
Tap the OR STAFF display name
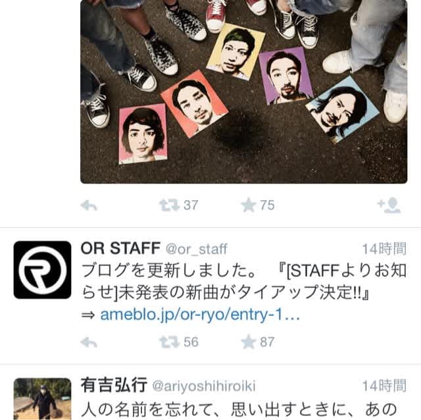coord(120,248)
